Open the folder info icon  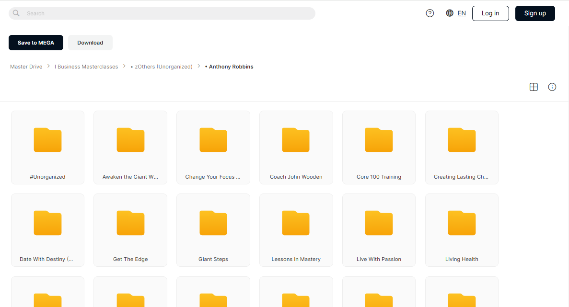click(552, 87)
